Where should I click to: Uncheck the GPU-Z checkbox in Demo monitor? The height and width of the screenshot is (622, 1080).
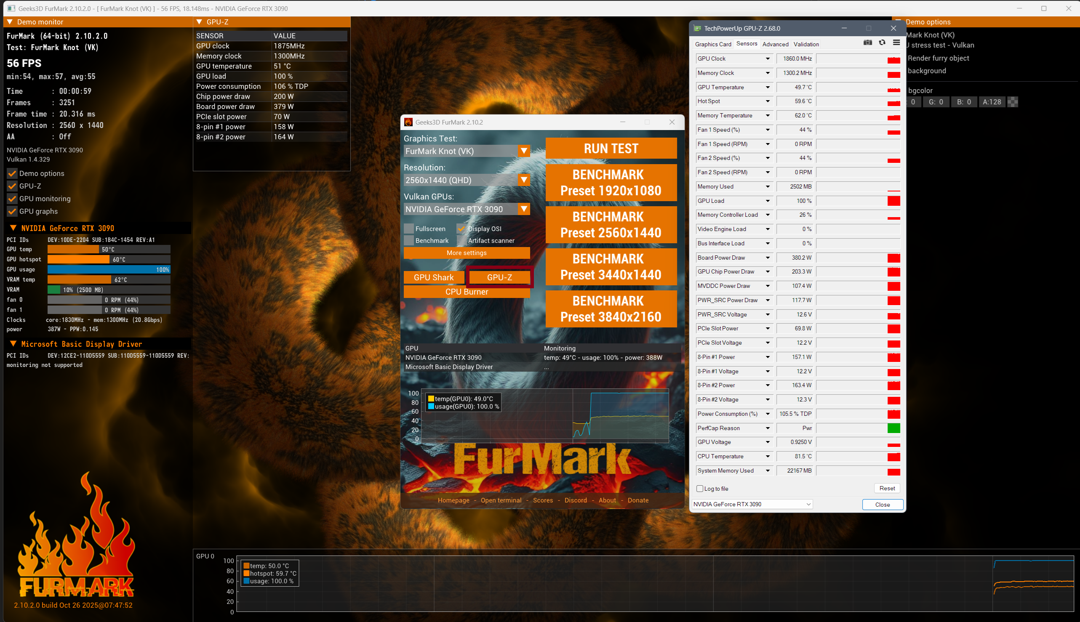pos(12,186)
